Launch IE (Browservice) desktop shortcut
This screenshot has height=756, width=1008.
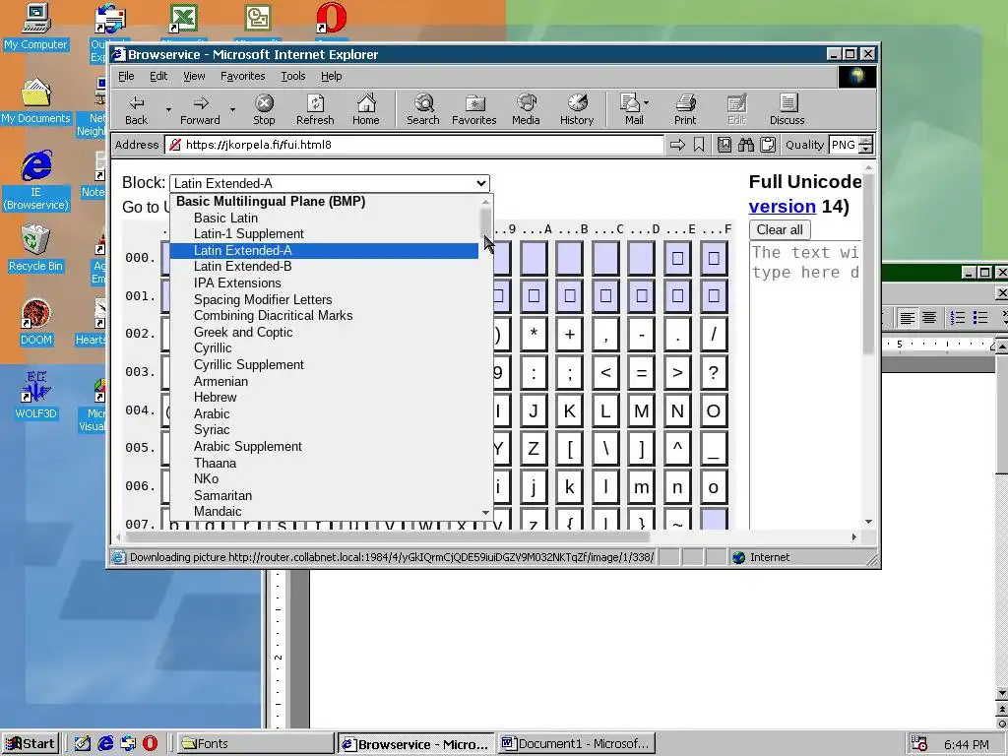coord(35,181)
